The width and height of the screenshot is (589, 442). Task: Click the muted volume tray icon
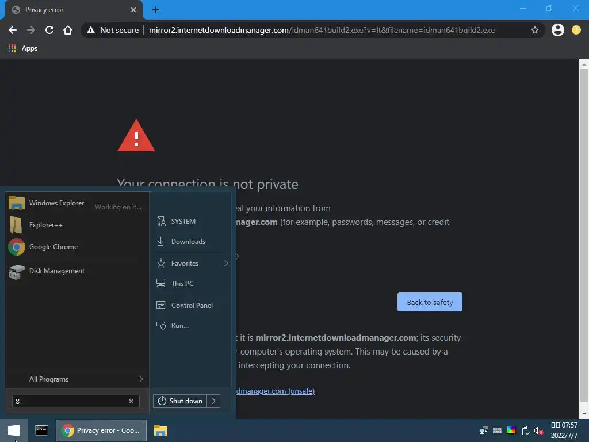(x=538, y=430)
